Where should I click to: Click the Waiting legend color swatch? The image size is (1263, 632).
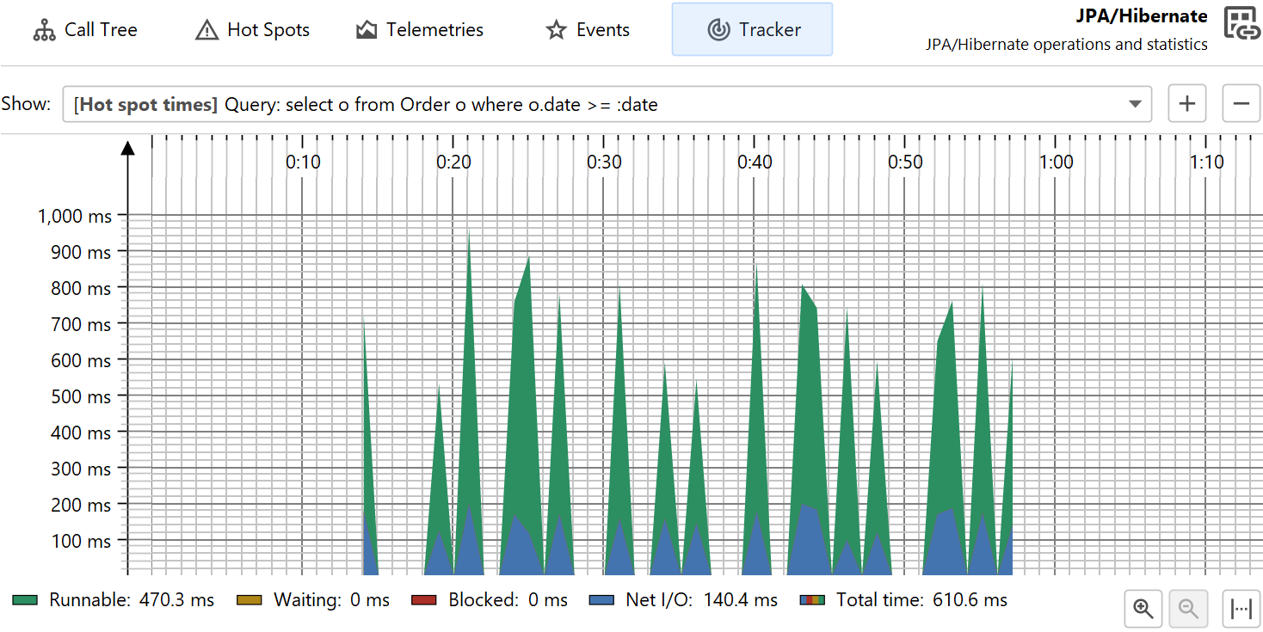250,600
